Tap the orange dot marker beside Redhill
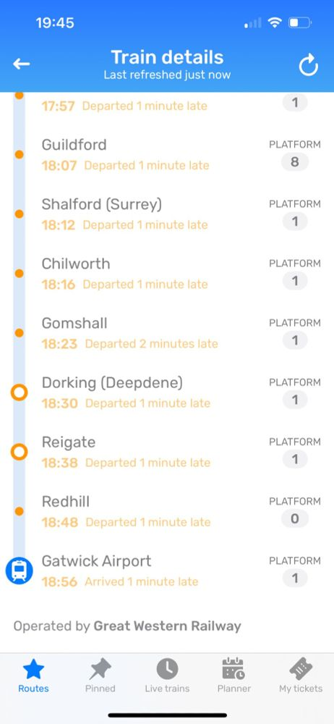 click(x=19, y=511)
